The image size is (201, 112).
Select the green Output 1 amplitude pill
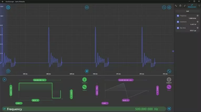pos(11,90)
